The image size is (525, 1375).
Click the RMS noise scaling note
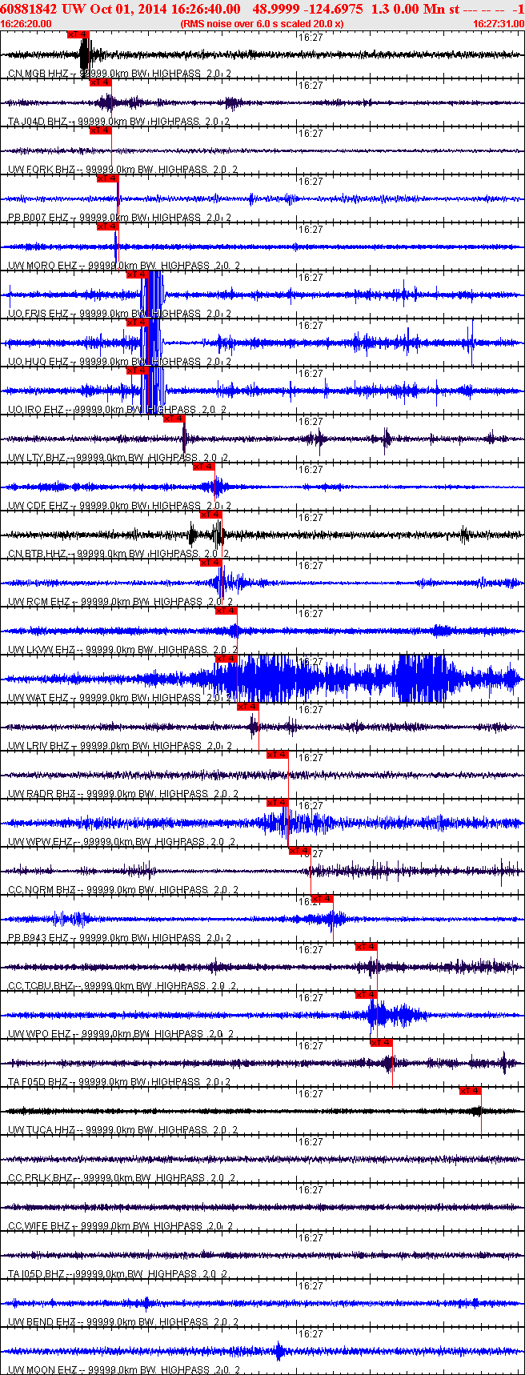tap(262, 24)
